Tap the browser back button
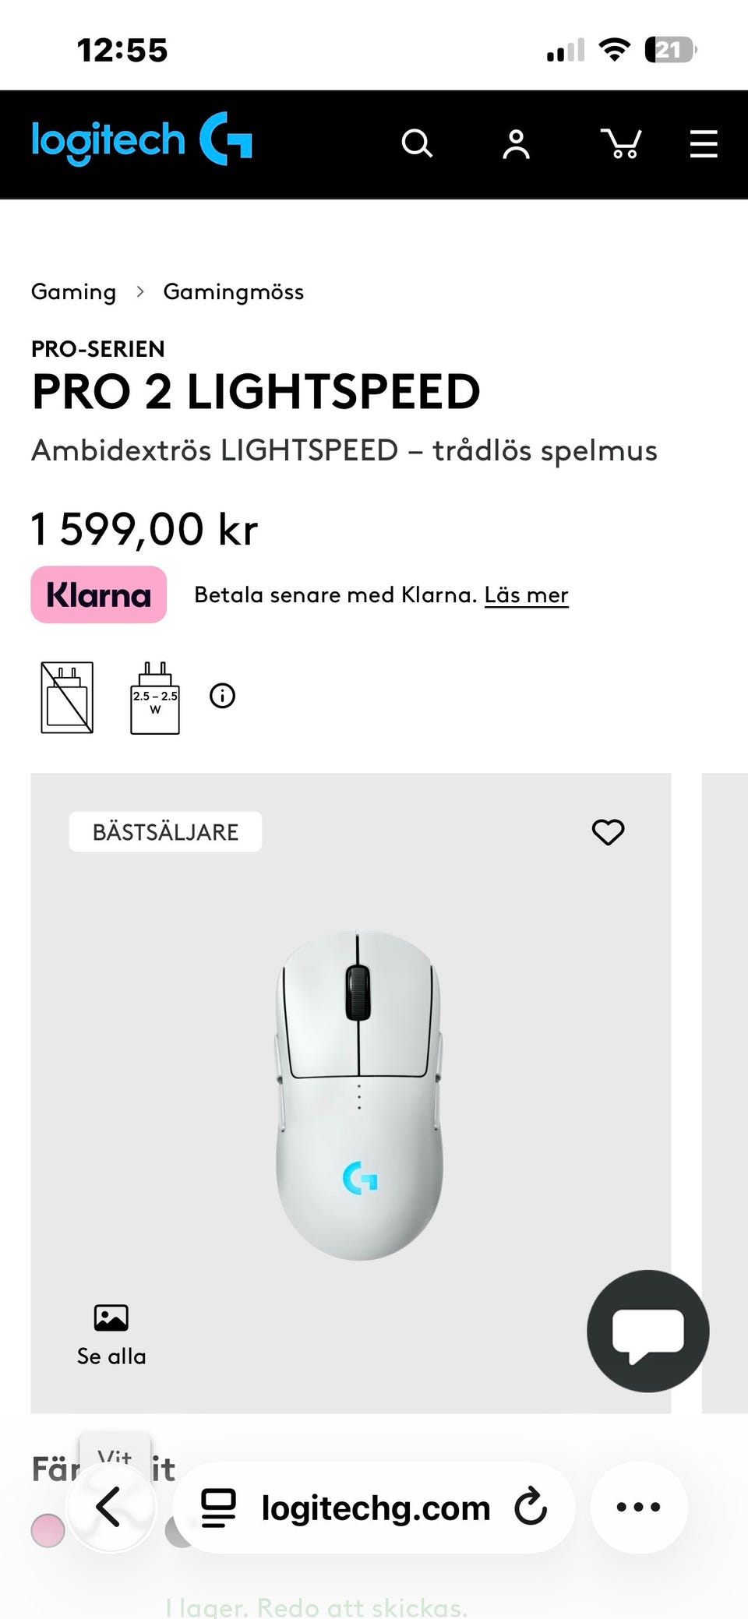 click(x=109, y=1507)
